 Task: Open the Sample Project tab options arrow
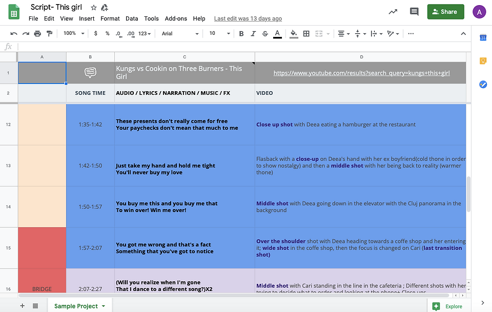point(104,306)
